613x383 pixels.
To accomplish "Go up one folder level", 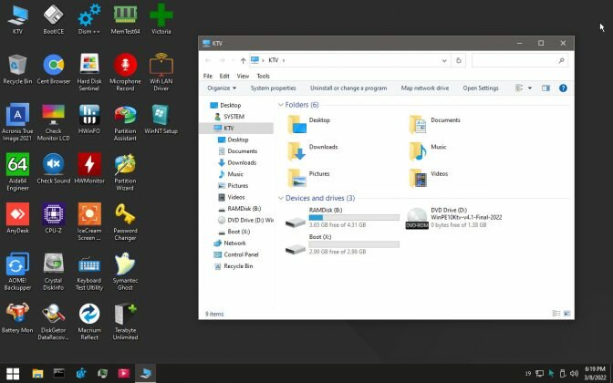I will click(x=244, y=60).
